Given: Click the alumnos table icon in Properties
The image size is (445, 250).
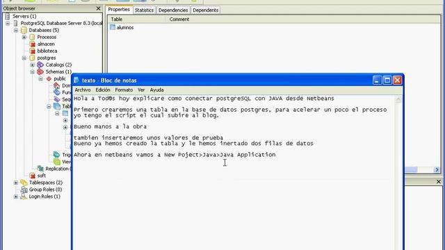Looking at the screenshot, I should 113,27.
